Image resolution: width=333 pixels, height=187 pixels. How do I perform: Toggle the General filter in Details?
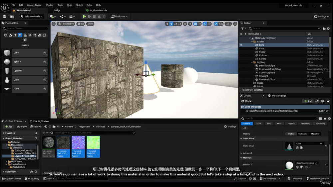246,124
